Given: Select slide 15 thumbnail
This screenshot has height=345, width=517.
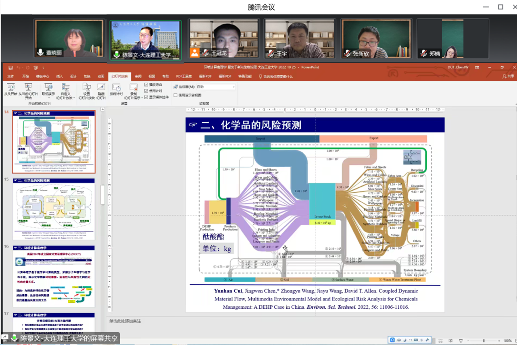Looking at the screenshot, I should pyautogui.click(x=54, y=209).
